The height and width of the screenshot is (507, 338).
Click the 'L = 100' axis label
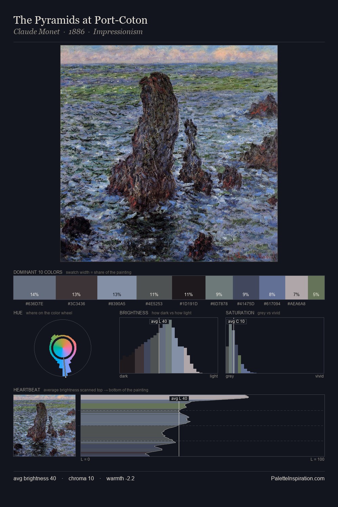(317, 459)
